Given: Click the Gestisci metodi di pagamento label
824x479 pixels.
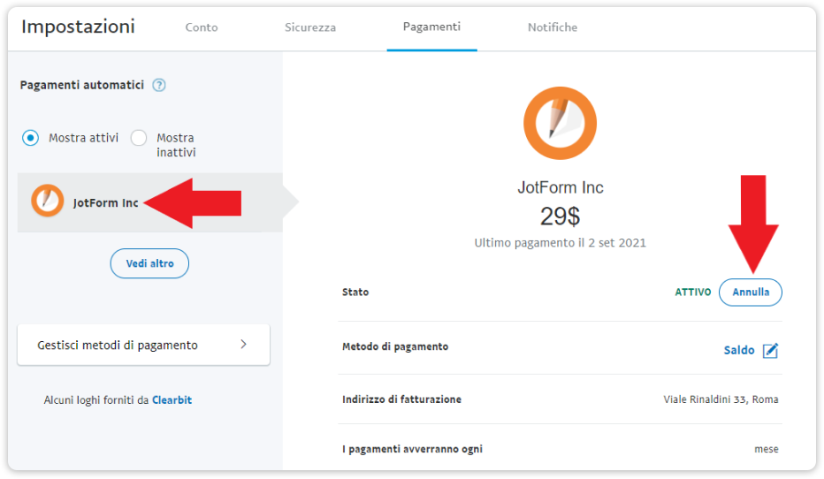Looking at the screenshot, I should tap(118, 345).
